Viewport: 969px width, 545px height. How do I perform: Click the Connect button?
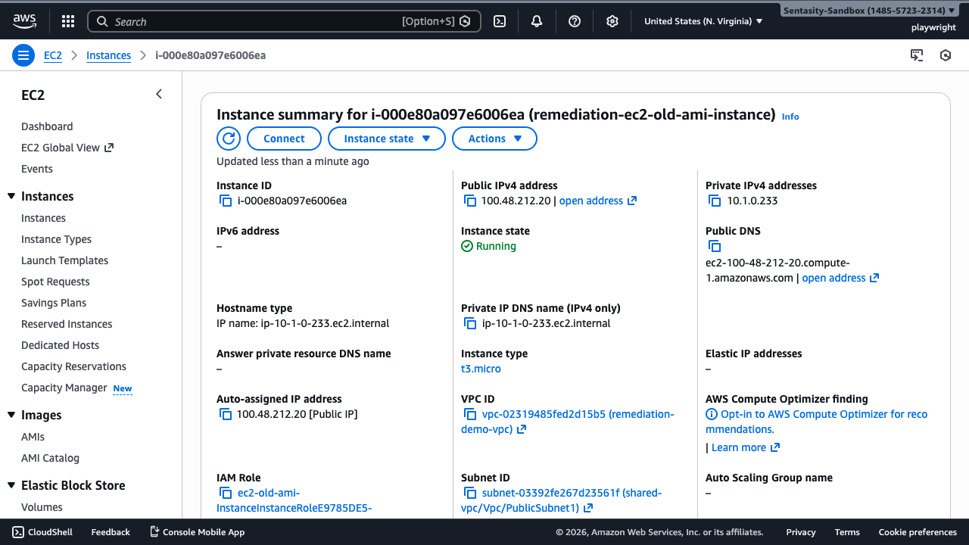284,139
